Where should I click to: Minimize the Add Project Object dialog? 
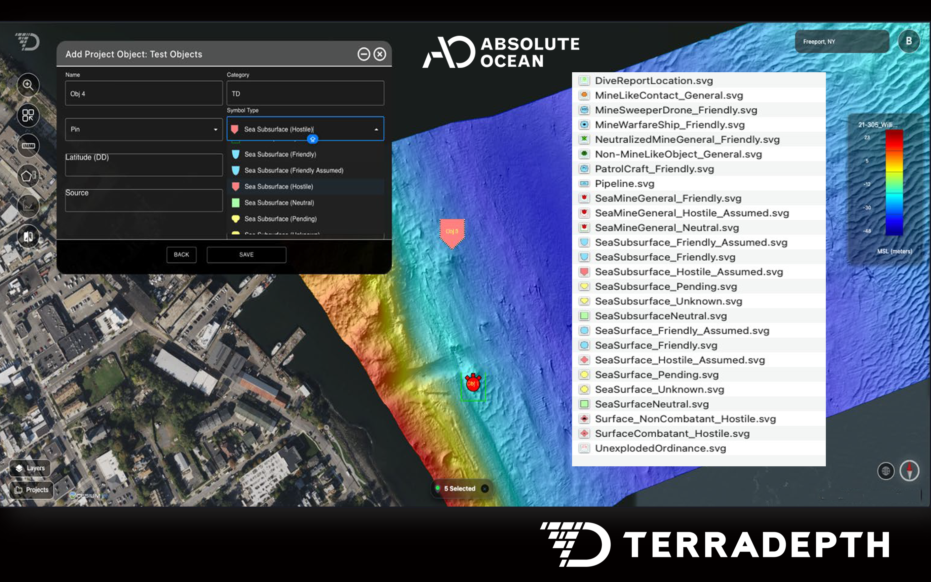(363, 54)
